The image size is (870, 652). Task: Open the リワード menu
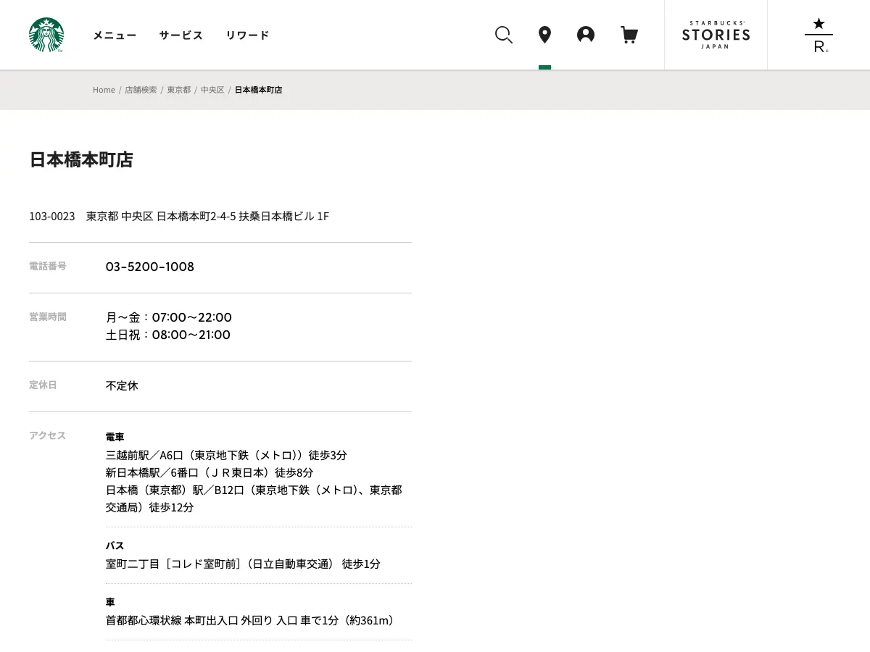pyautogui.click(x=247, y=35)
